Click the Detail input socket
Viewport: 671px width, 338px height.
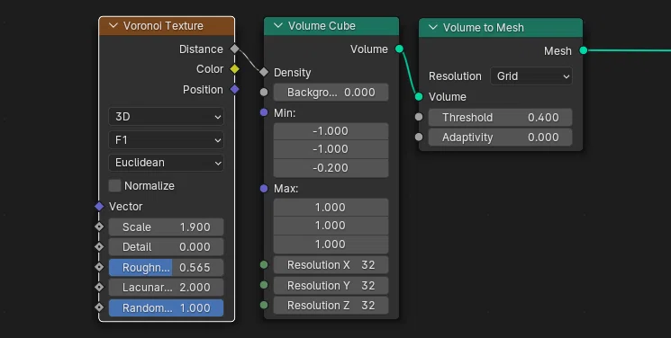[x=99, y=246]
